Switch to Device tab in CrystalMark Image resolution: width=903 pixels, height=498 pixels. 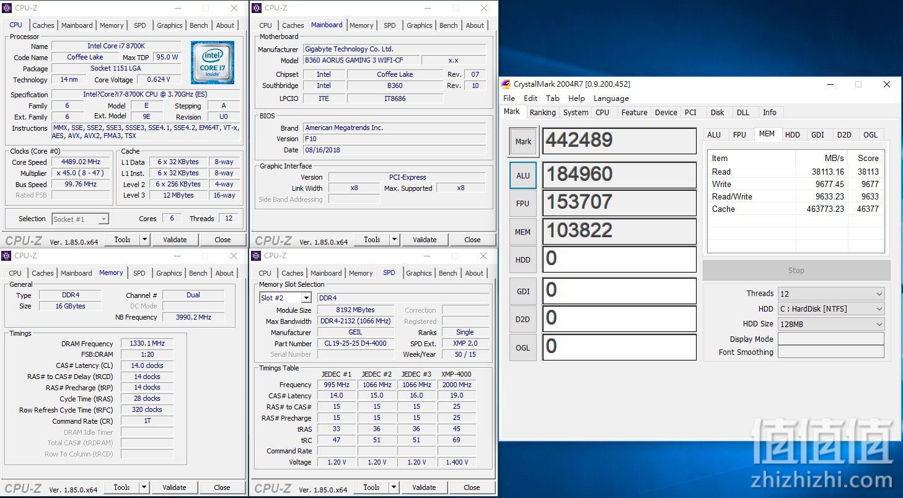666,113
